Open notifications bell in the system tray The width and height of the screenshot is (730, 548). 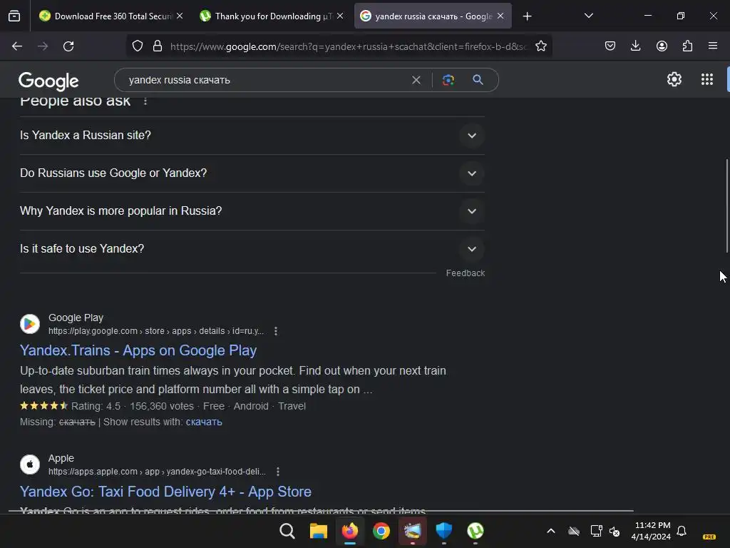click(682, 531)
